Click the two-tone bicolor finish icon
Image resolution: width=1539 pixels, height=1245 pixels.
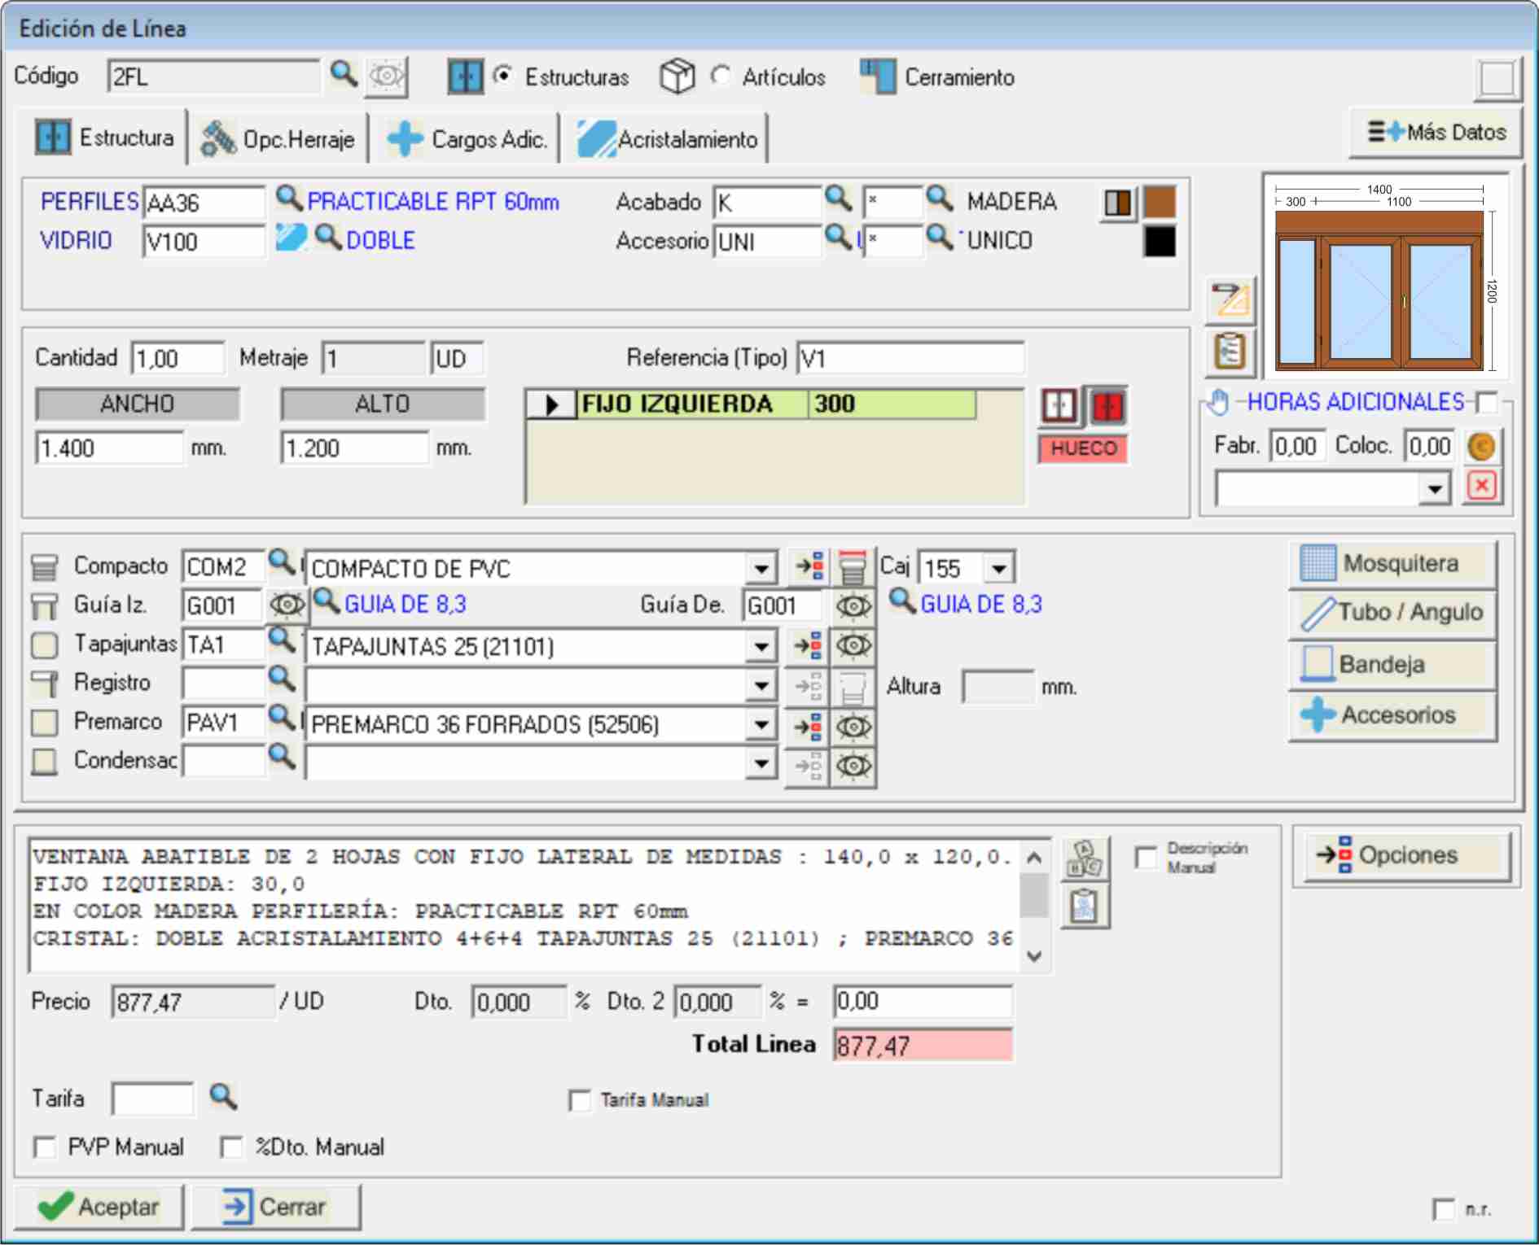click(1118, 203)
